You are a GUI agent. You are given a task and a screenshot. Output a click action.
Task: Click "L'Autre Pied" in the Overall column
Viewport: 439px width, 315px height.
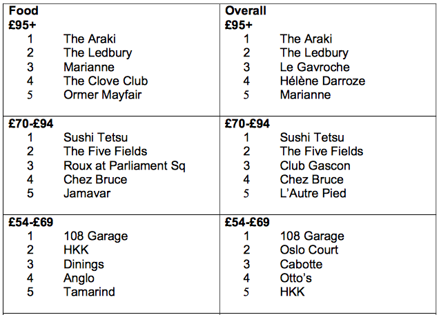(313, 193)
